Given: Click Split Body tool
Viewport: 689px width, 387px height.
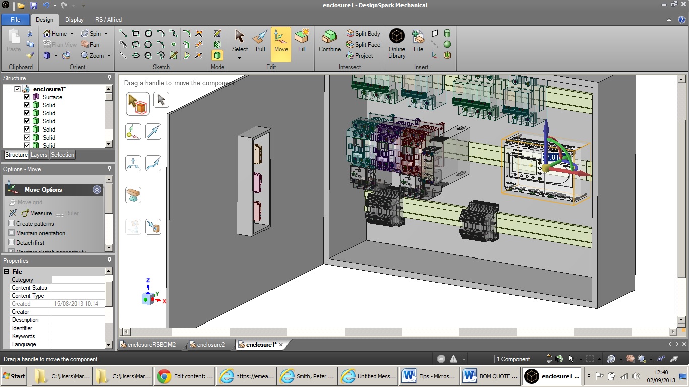Looking at the screenshot, I should [x=363, y=33].
